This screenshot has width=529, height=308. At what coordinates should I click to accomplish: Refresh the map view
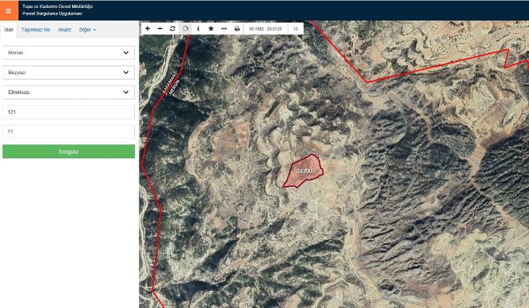coord(173,29)
